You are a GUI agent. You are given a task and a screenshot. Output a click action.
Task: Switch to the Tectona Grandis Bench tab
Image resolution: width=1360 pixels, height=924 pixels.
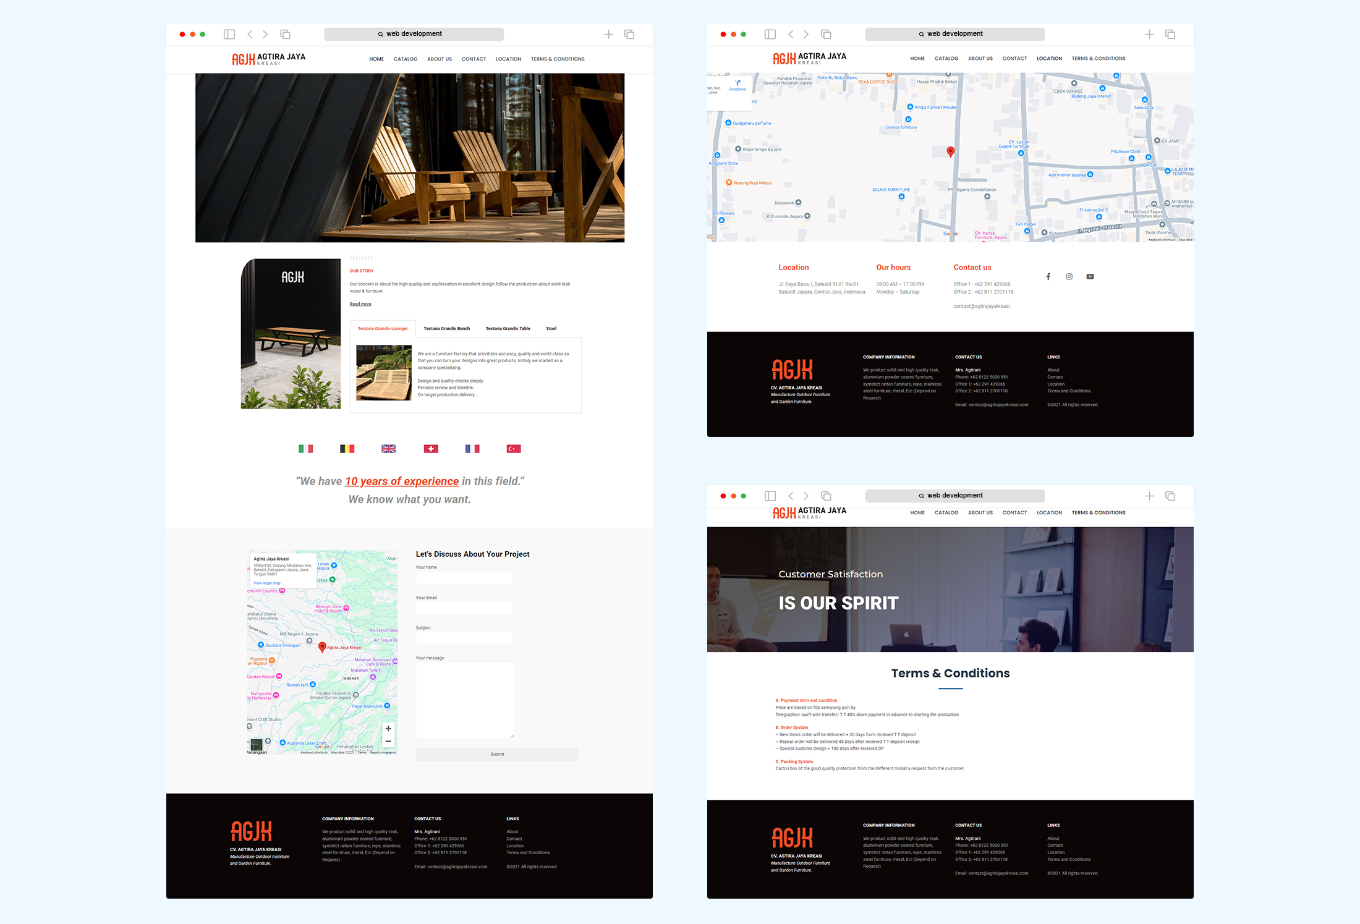(x=446, y=328)
